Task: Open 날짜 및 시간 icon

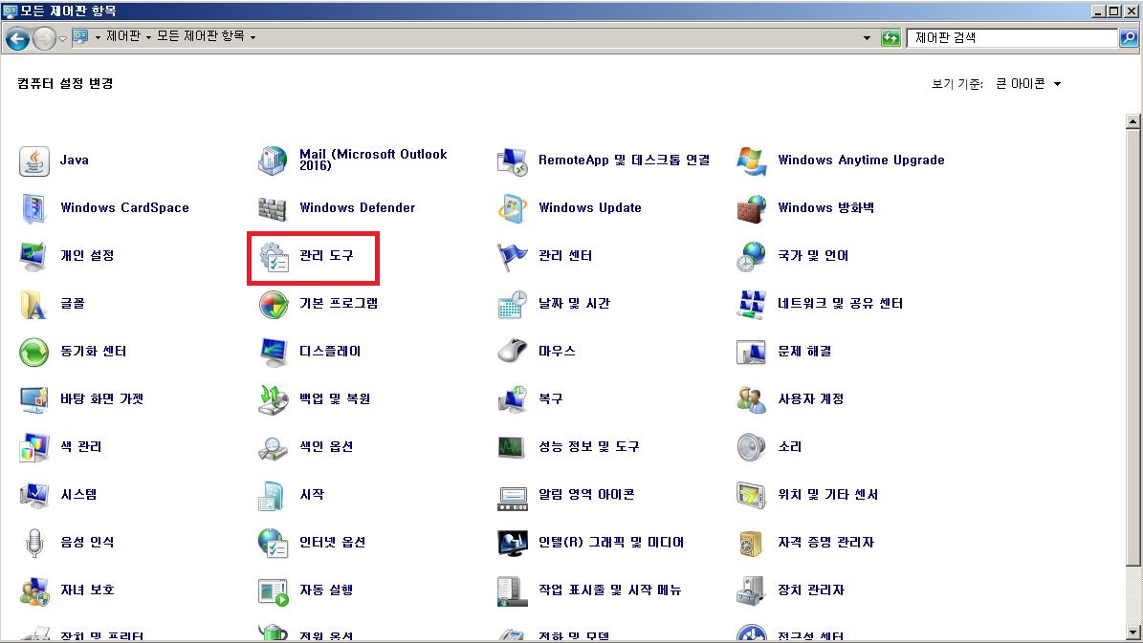Action: click(x=512, y=304)
